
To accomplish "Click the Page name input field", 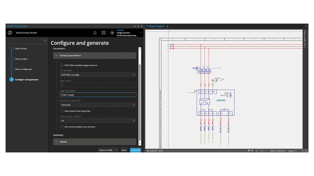I will pos(98,85).
